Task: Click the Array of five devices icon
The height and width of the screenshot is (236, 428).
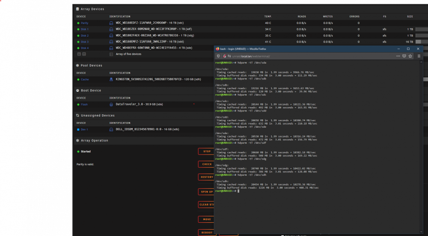Action: [111, 54]
